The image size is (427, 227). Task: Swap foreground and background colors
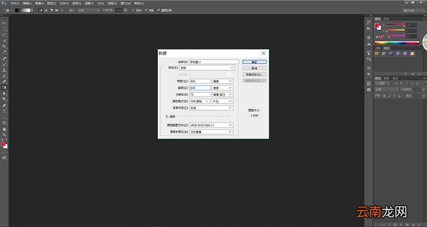click(x=6, y=140)
